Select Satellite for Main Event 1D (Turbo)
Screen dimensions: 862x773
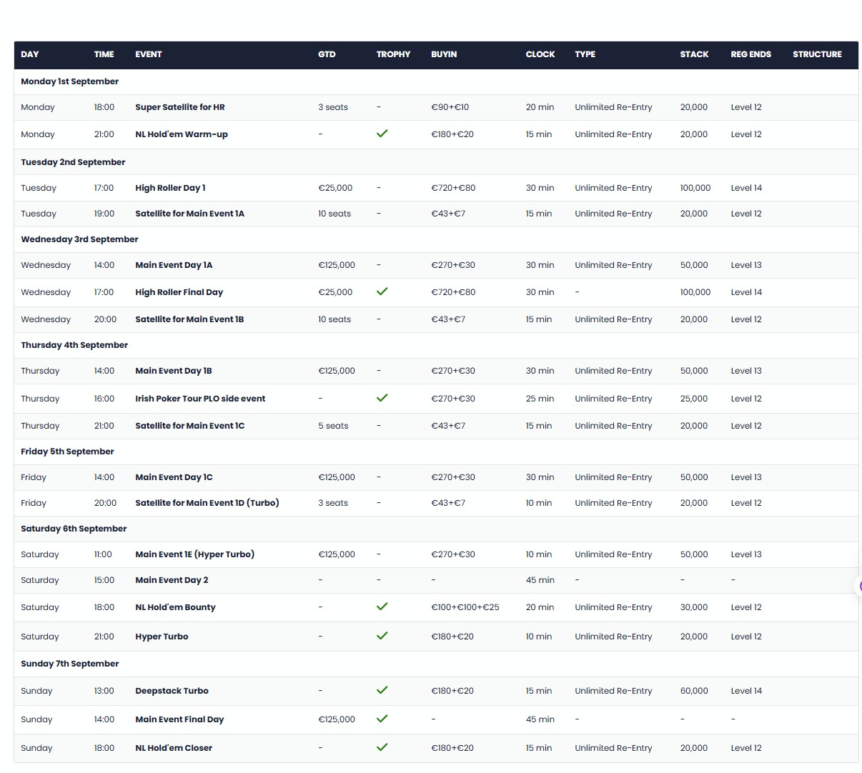click(x=207, y=503)
